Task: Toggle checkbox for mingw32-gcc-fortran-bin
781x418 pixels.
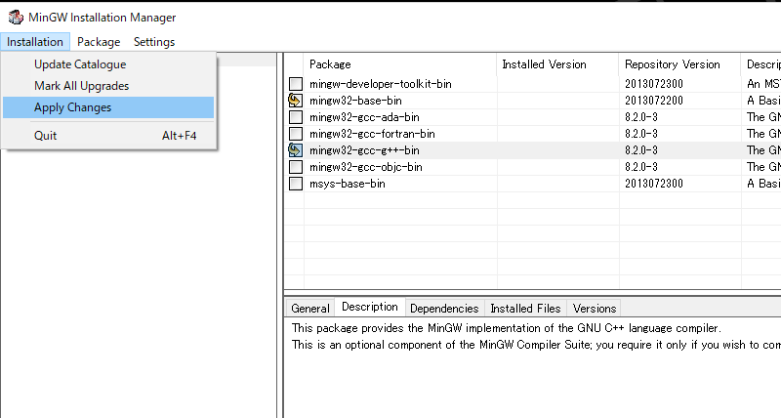Action: [296, 134]
